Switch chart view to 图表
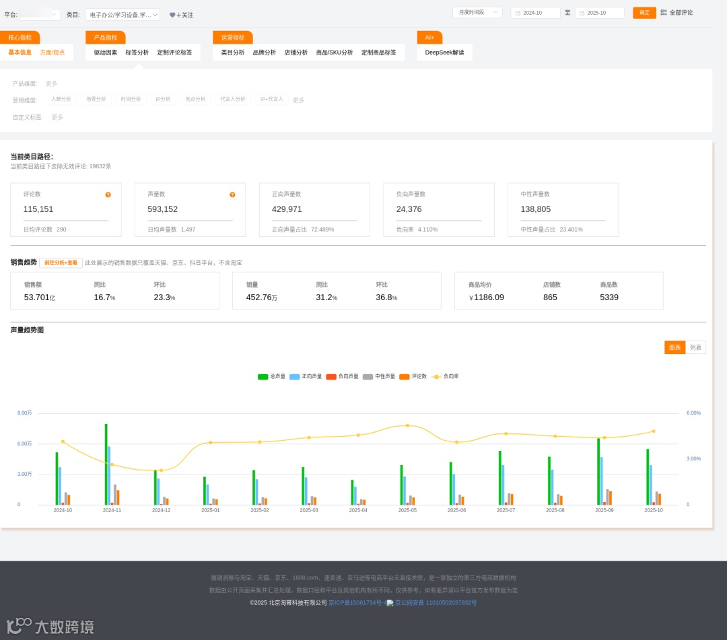 pos(674,347)
